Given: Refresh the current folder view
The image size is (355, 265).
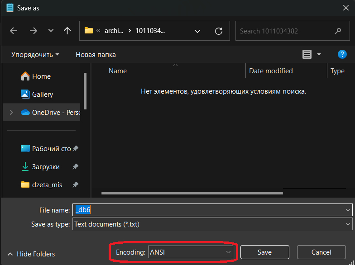Looking at the screenshot, I should click(219, 31).
